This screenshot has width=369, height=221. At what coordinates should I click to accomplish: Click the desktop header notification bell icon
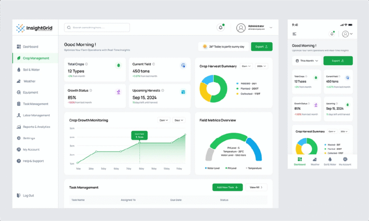click(221, 27)
